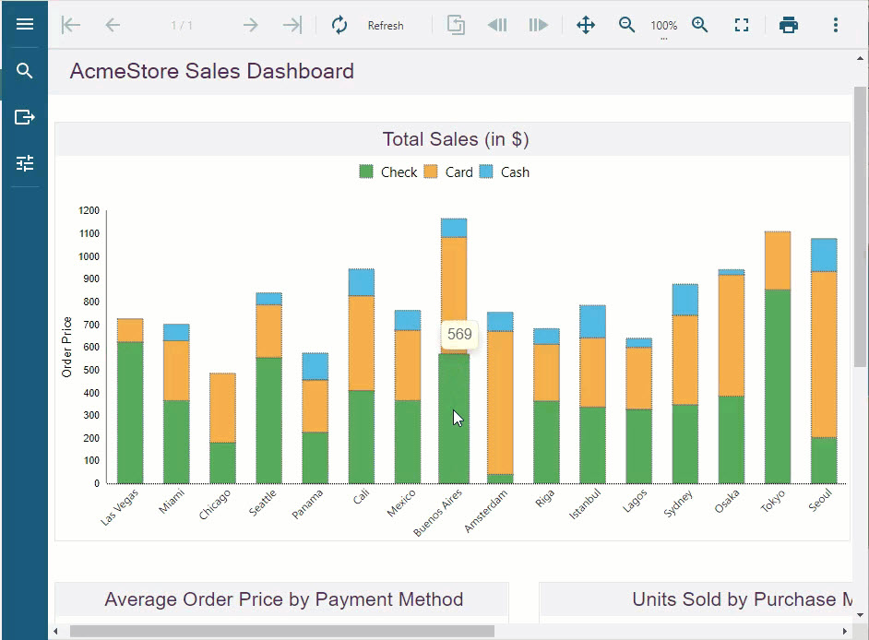This screenshot has height=640, width=869.
Task: Toggle the orange Card legend swatch
Action: (431, 172)
